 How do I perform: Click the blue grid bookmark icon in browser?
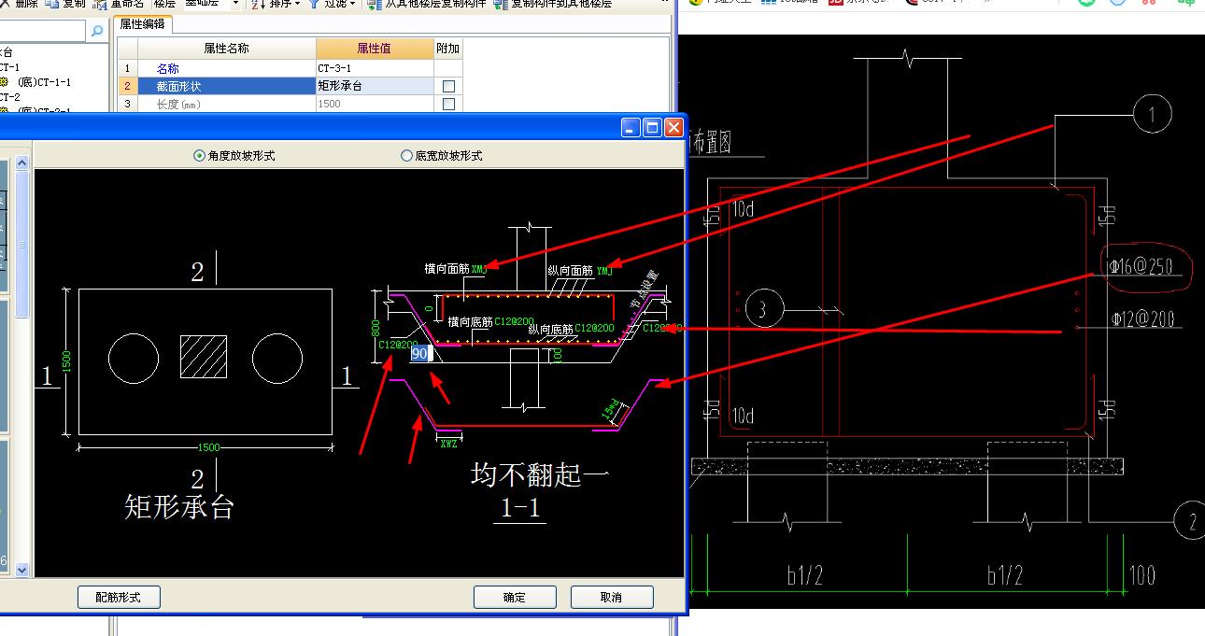(x=768, y=3)
